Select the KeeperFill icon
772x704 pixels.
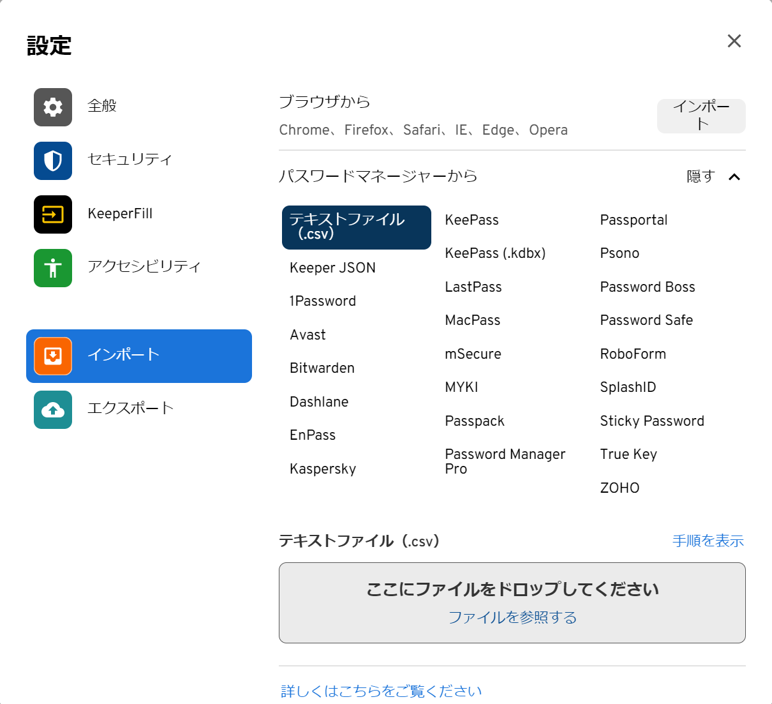point(53,214)
